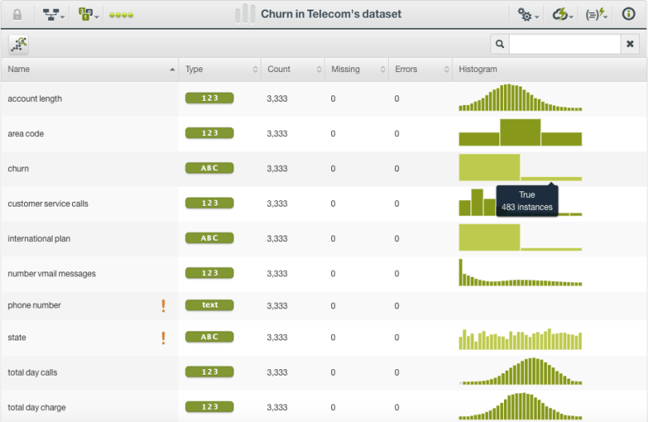Sort the table by Name column
This screenshot has height=422, width=648.
[x=90, y=70]
